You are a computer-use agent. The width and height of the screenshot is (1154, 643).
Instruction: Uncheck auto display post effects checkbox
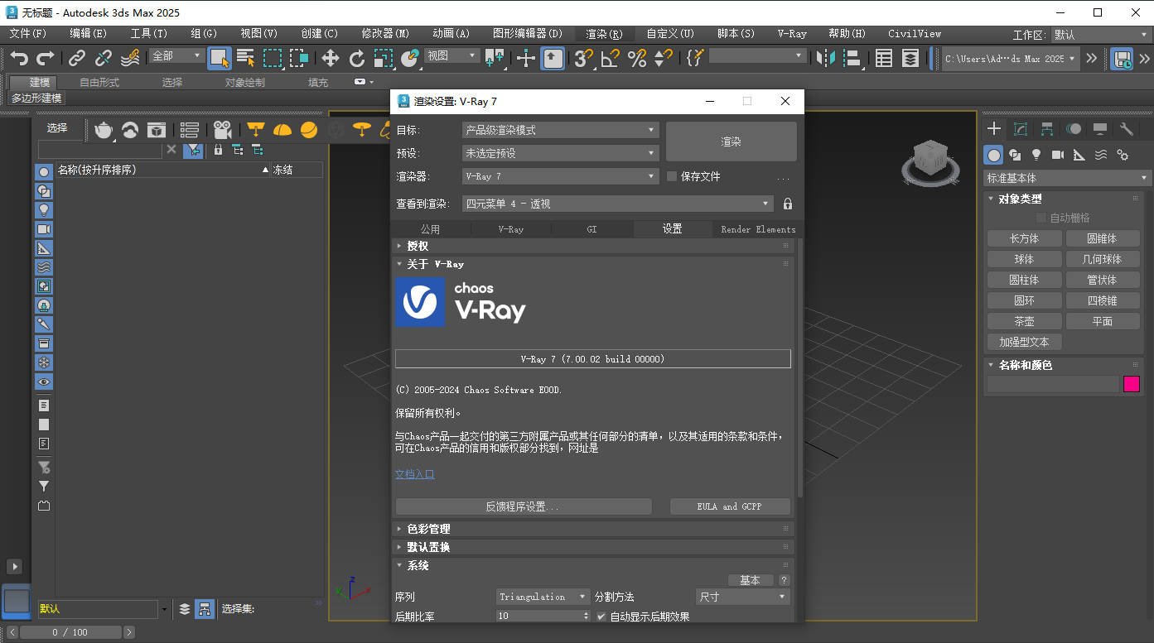[601, 617]
